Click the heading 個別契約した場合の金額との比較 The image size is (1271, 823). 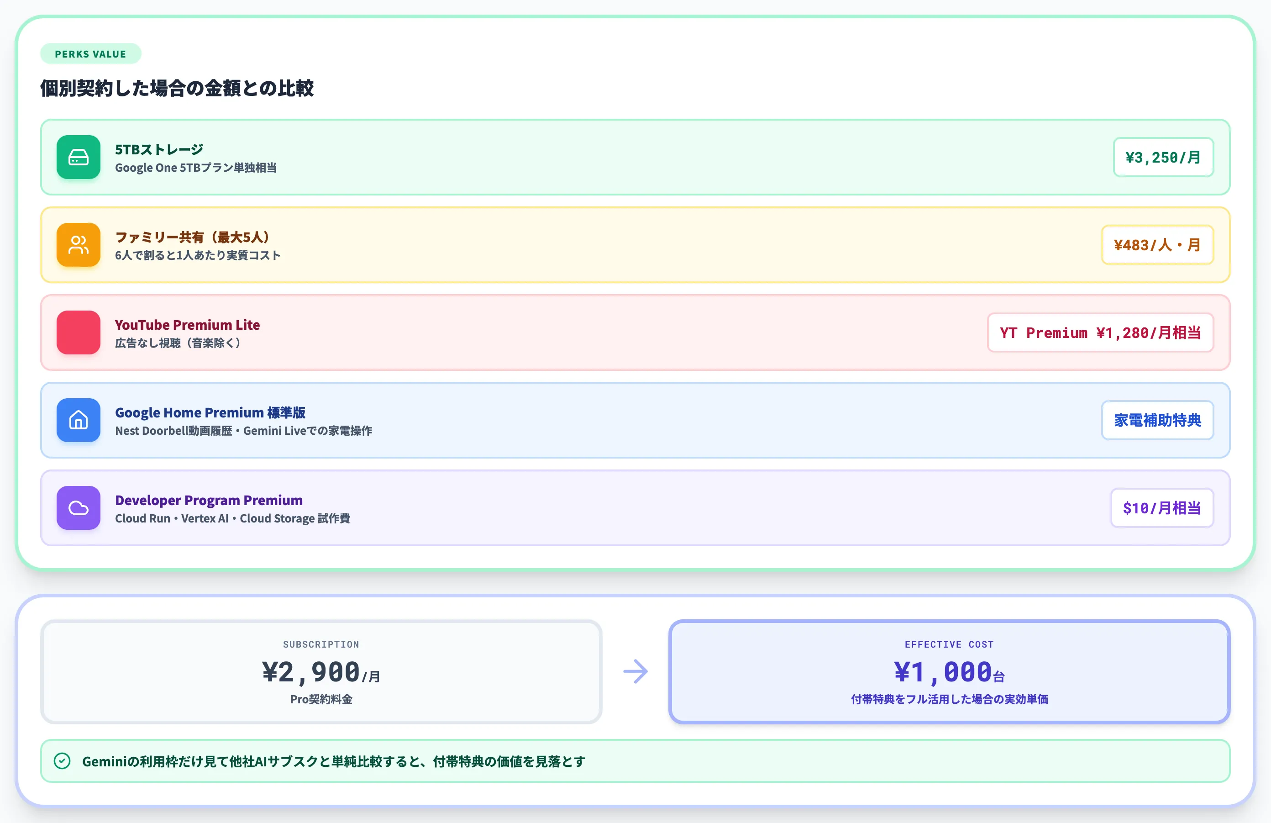pos(177,88)
